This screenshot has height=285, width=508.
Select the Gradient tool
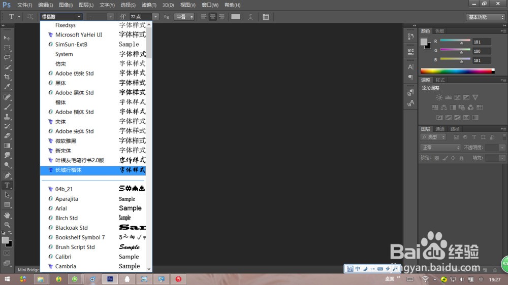coord(7,146)
